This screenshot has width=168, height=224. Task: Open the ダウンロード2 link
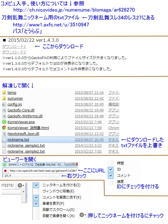(14, 52)
